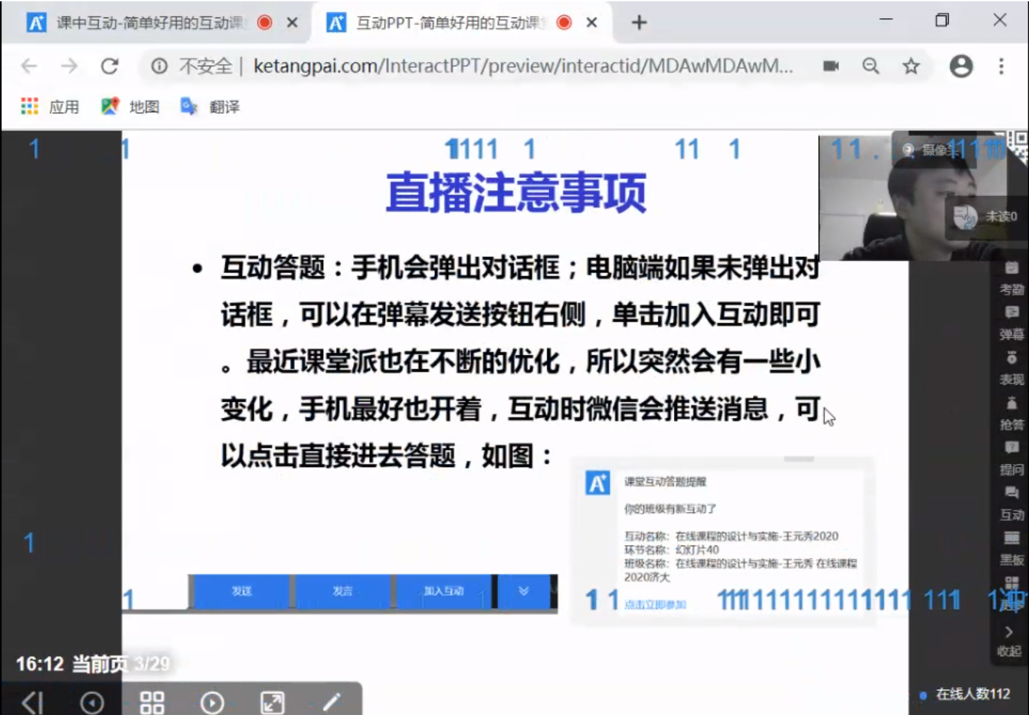The height and width of the screenshot is (715, 1029).
Task: Open the Chrome three-dot menu
Action: 1001,66
